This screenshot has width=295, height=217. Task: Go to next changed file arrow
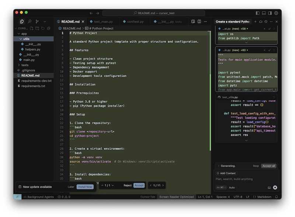point(163,185)
